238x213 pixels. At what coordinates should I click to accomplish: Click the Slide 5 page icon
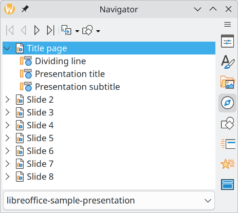[20, 138]
